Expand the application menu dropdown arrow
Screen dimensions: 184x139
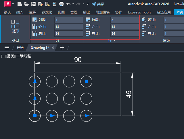[x=13, y=4]
